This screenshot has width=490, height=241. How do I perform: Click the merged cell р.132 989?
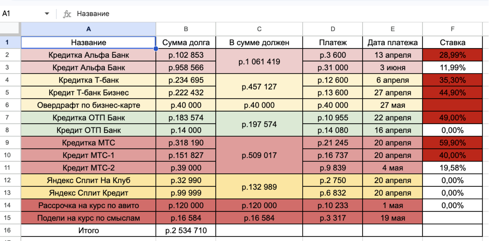[x=259, y=187]
